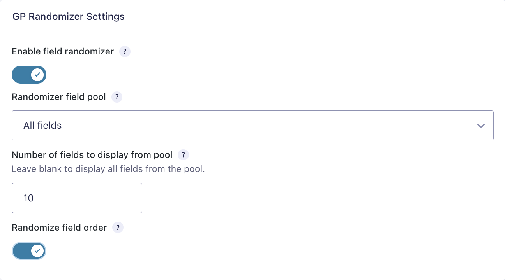Click the Randomize field order label

59,227
